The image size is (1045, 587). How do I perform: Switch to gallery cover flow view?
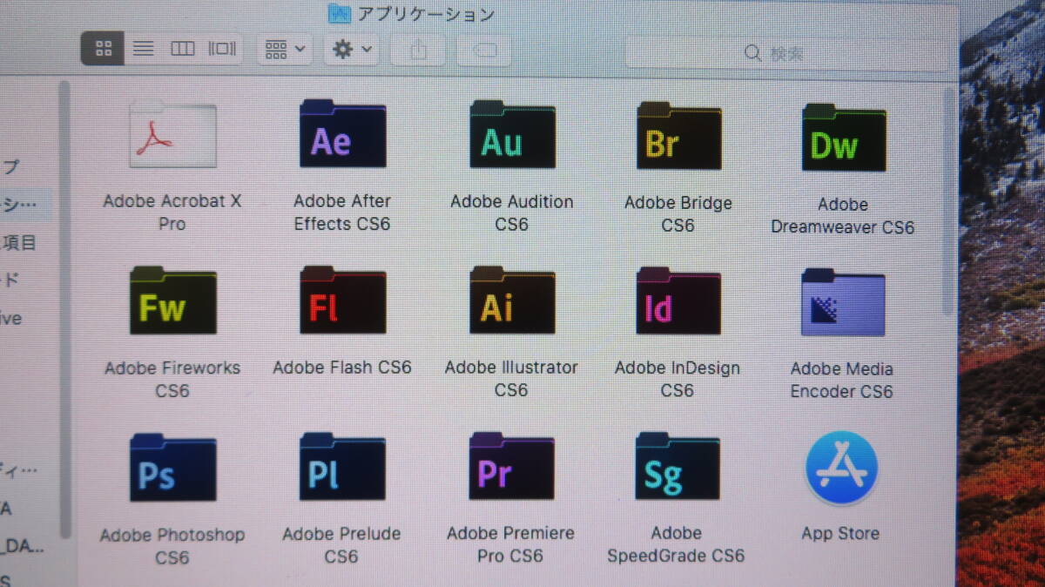tap(222, 49)
